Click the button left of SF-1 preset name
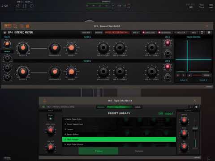This screenshot has width=215, height=161. tap(99, 33)
